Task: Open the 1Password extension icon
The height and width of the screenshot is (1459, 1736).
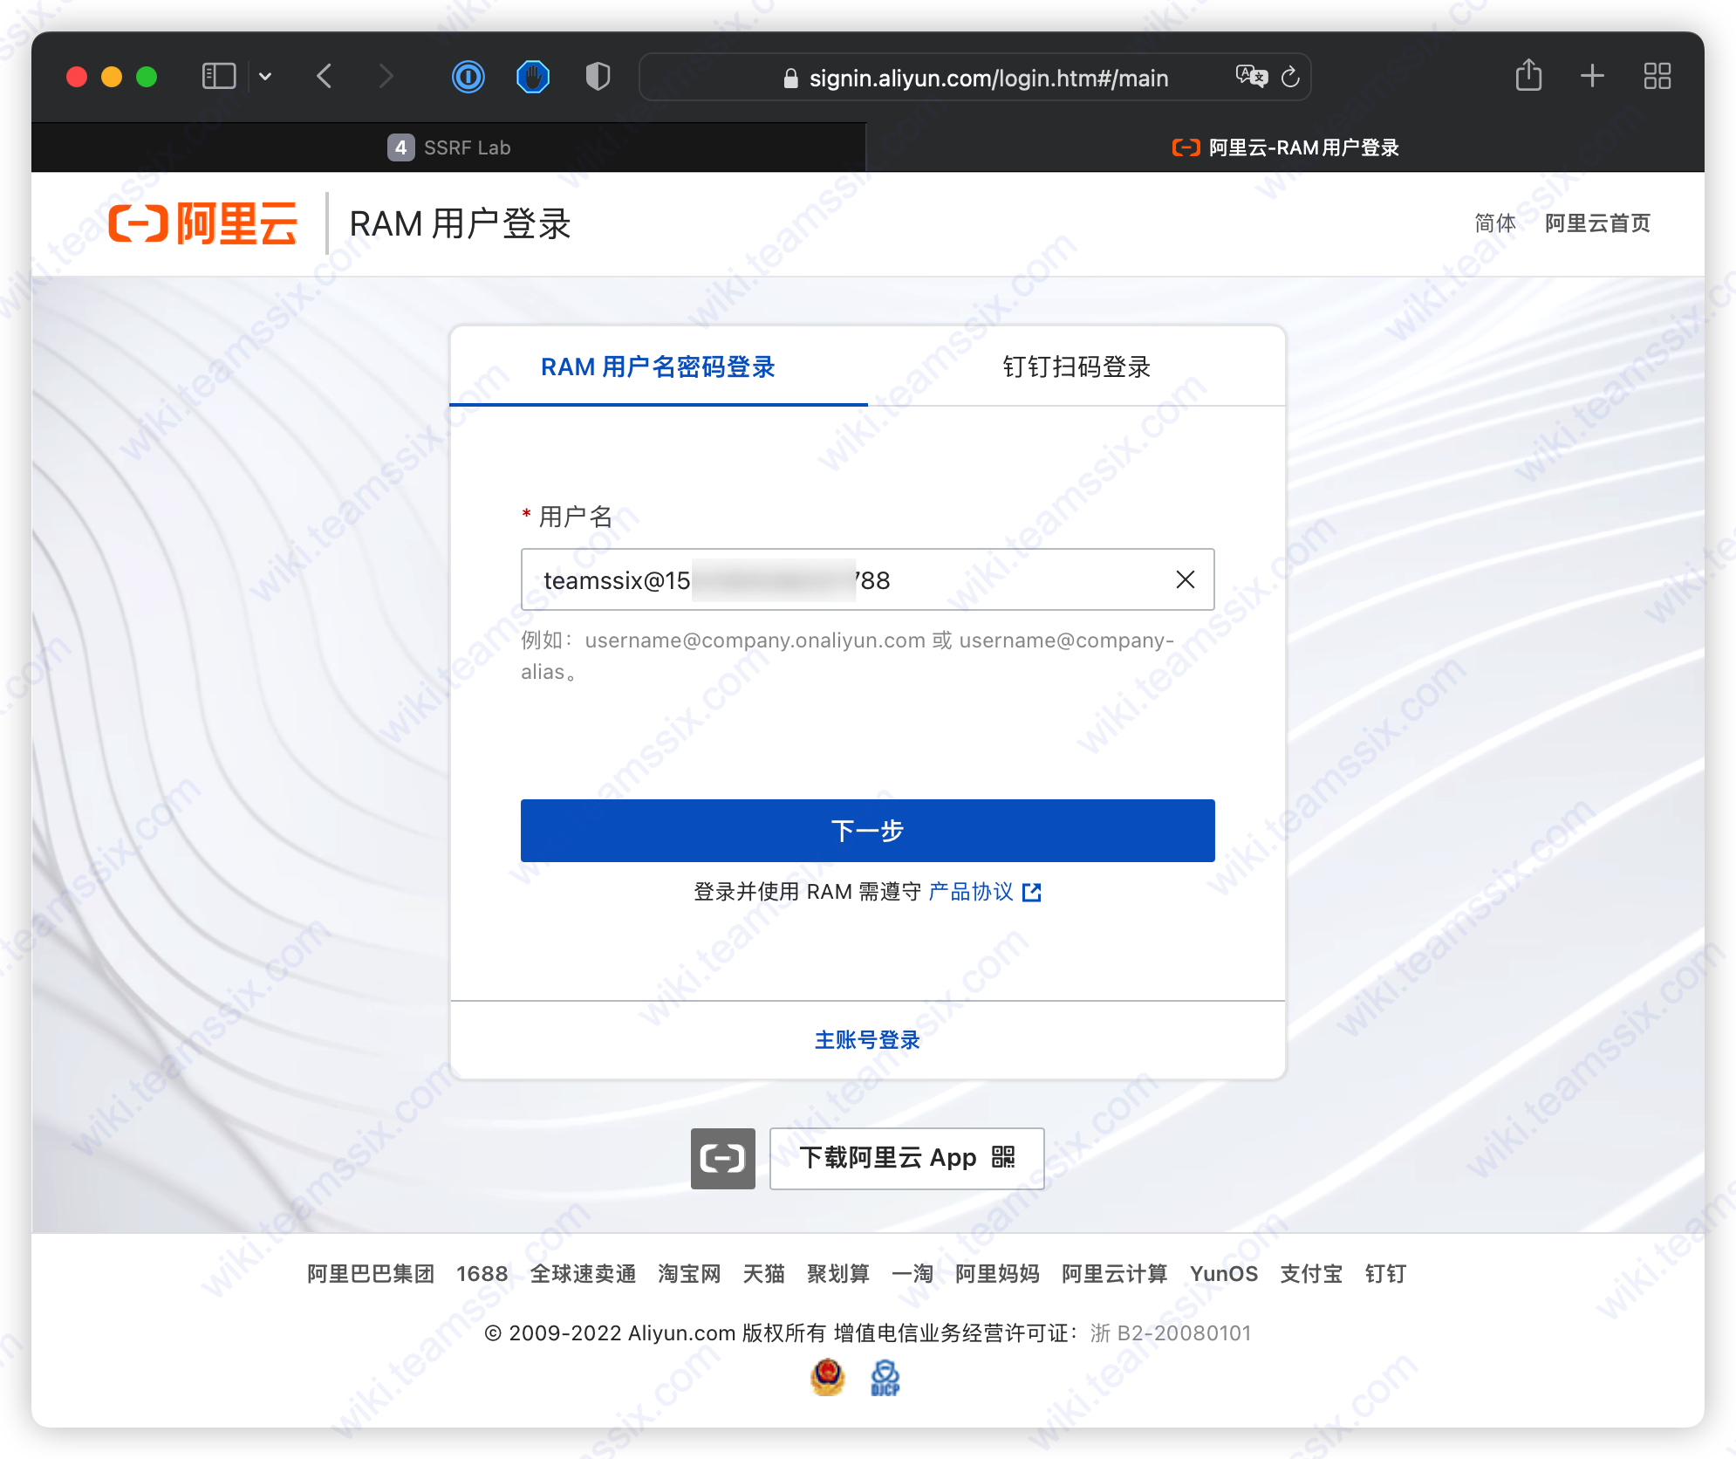Action: [x=468, y=77]
